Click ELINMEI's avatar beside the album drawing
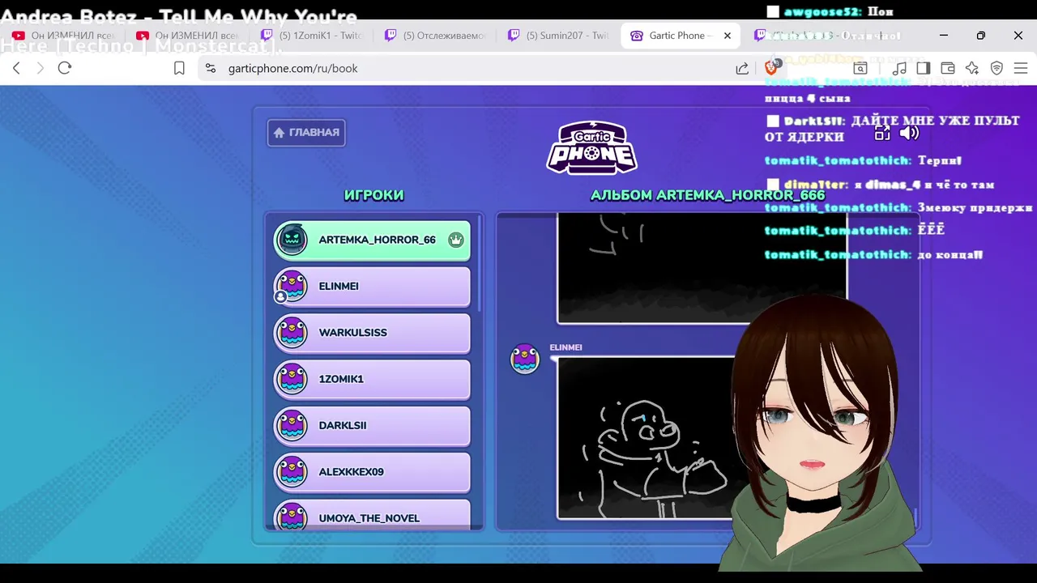The height and width of the screenshot is (583, 1037). pyautogui.click(x=525, y=359)
